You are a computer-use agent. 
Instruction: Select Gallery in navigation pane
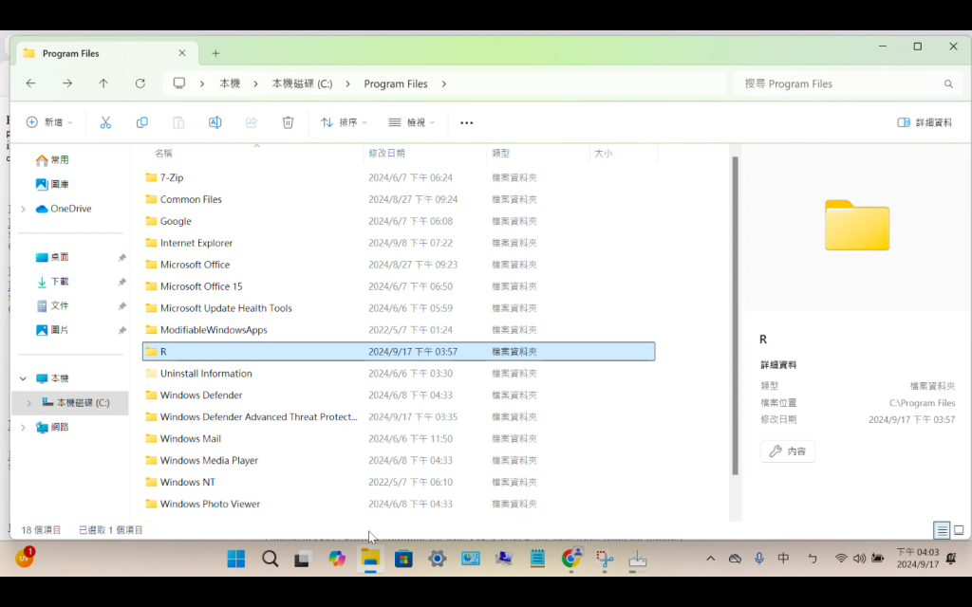pos(52,184)
